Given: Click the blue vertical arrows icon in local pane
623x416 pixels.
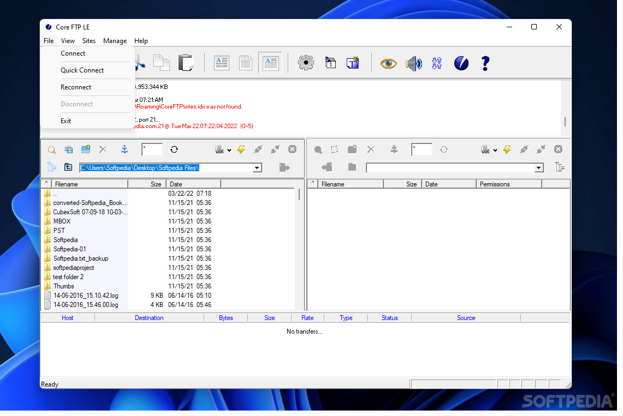Looking at the screenshot, I should [x=124, y=149].
